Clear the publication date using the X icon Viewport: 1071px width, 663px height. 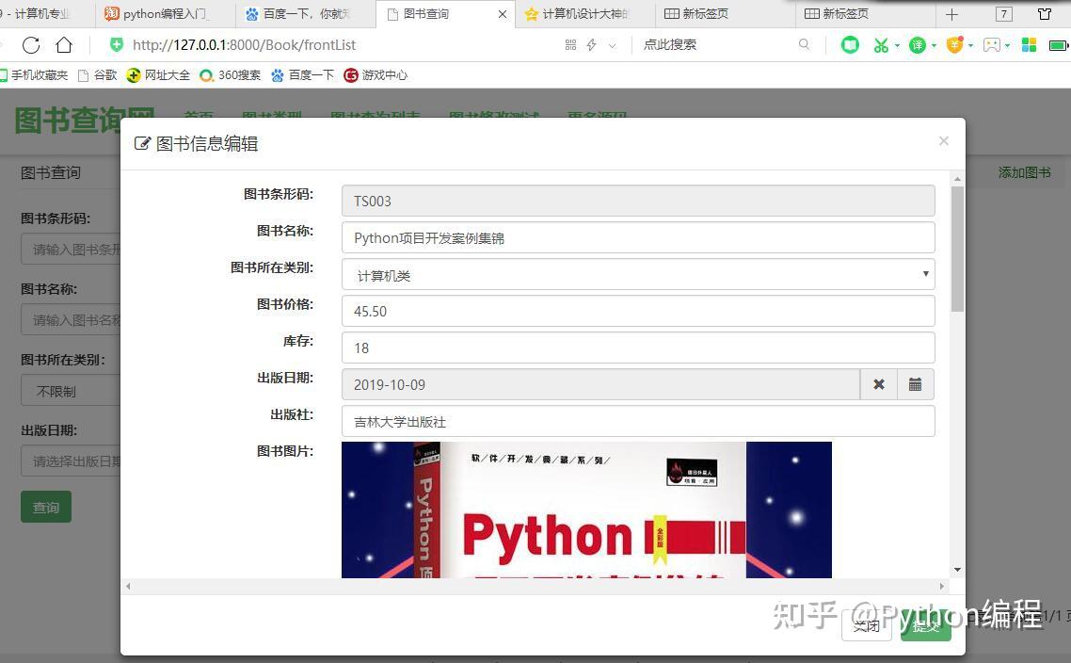pos(877,384)
